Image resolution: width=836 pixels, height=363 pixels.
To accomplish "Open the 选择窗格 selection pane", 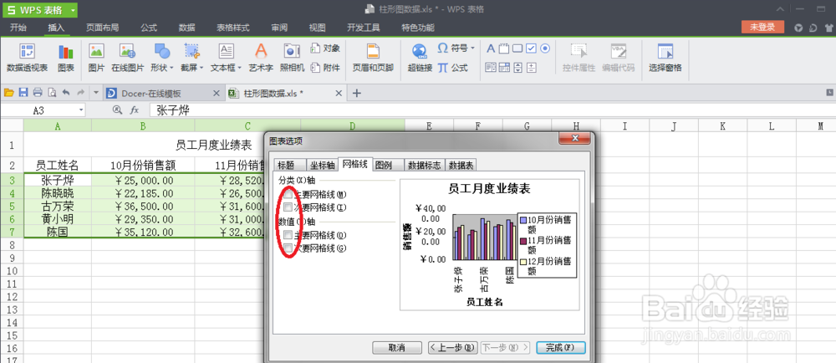I will pyautogui.click(x=665, y=58).
